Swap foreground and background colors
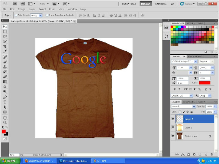This screenshot has height=164, width=219. [x=7, y=127]
